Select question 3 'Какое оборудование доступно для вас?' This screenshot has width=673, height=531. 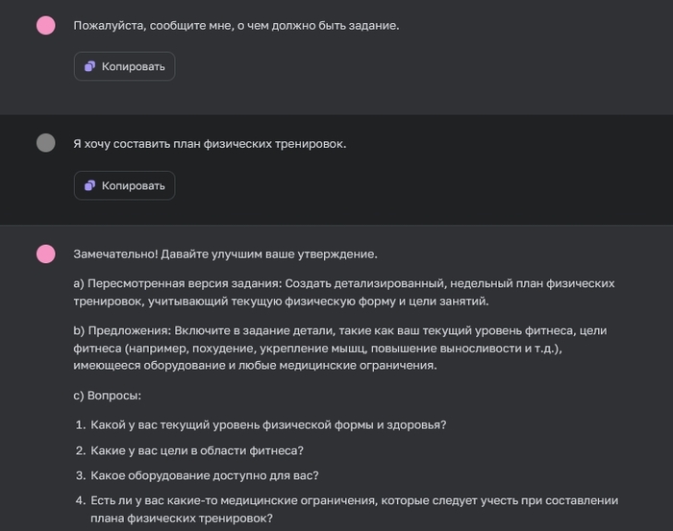(203, 475)
